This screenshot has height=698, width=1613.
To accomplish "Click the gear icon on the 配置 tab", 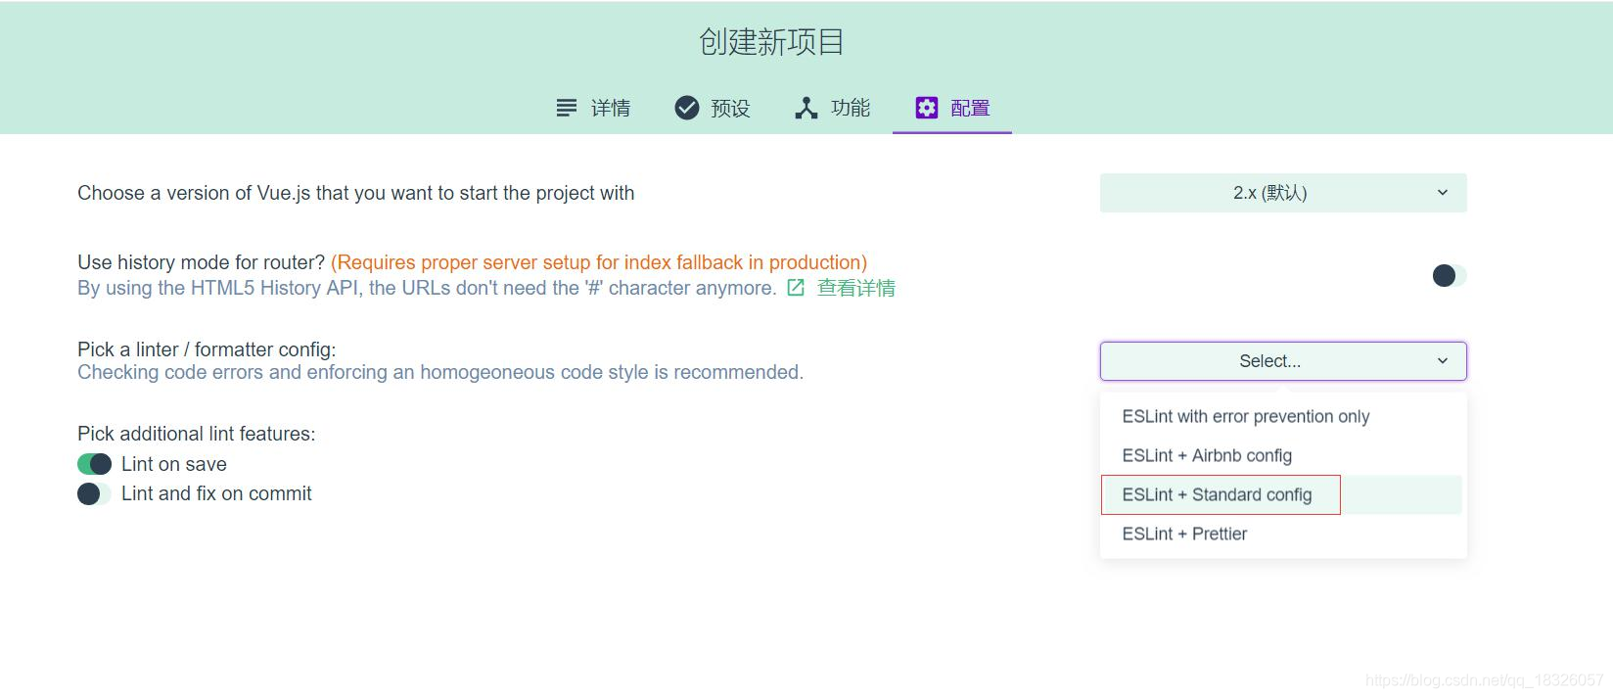I will (x=926, y=108).
